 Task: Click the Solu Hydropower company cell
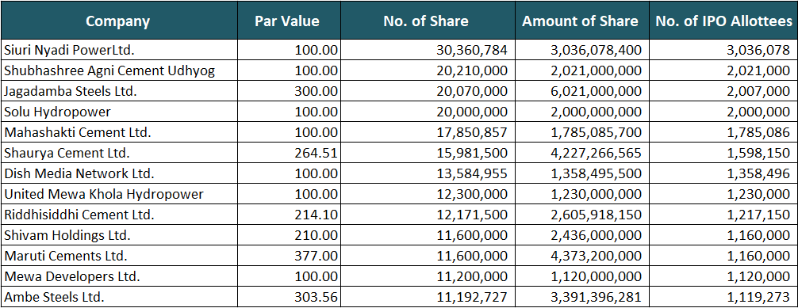pyautogui.click(x=118, y=112)
